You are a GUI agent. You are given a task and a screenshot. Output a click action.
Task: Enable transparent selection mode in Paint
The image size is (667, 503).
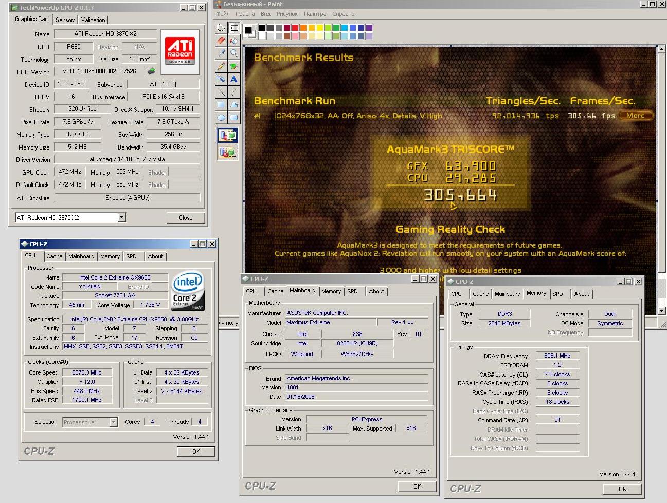coord(227,152)
